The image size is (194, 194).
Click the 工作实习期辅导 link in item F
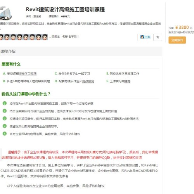pos(120,81)
